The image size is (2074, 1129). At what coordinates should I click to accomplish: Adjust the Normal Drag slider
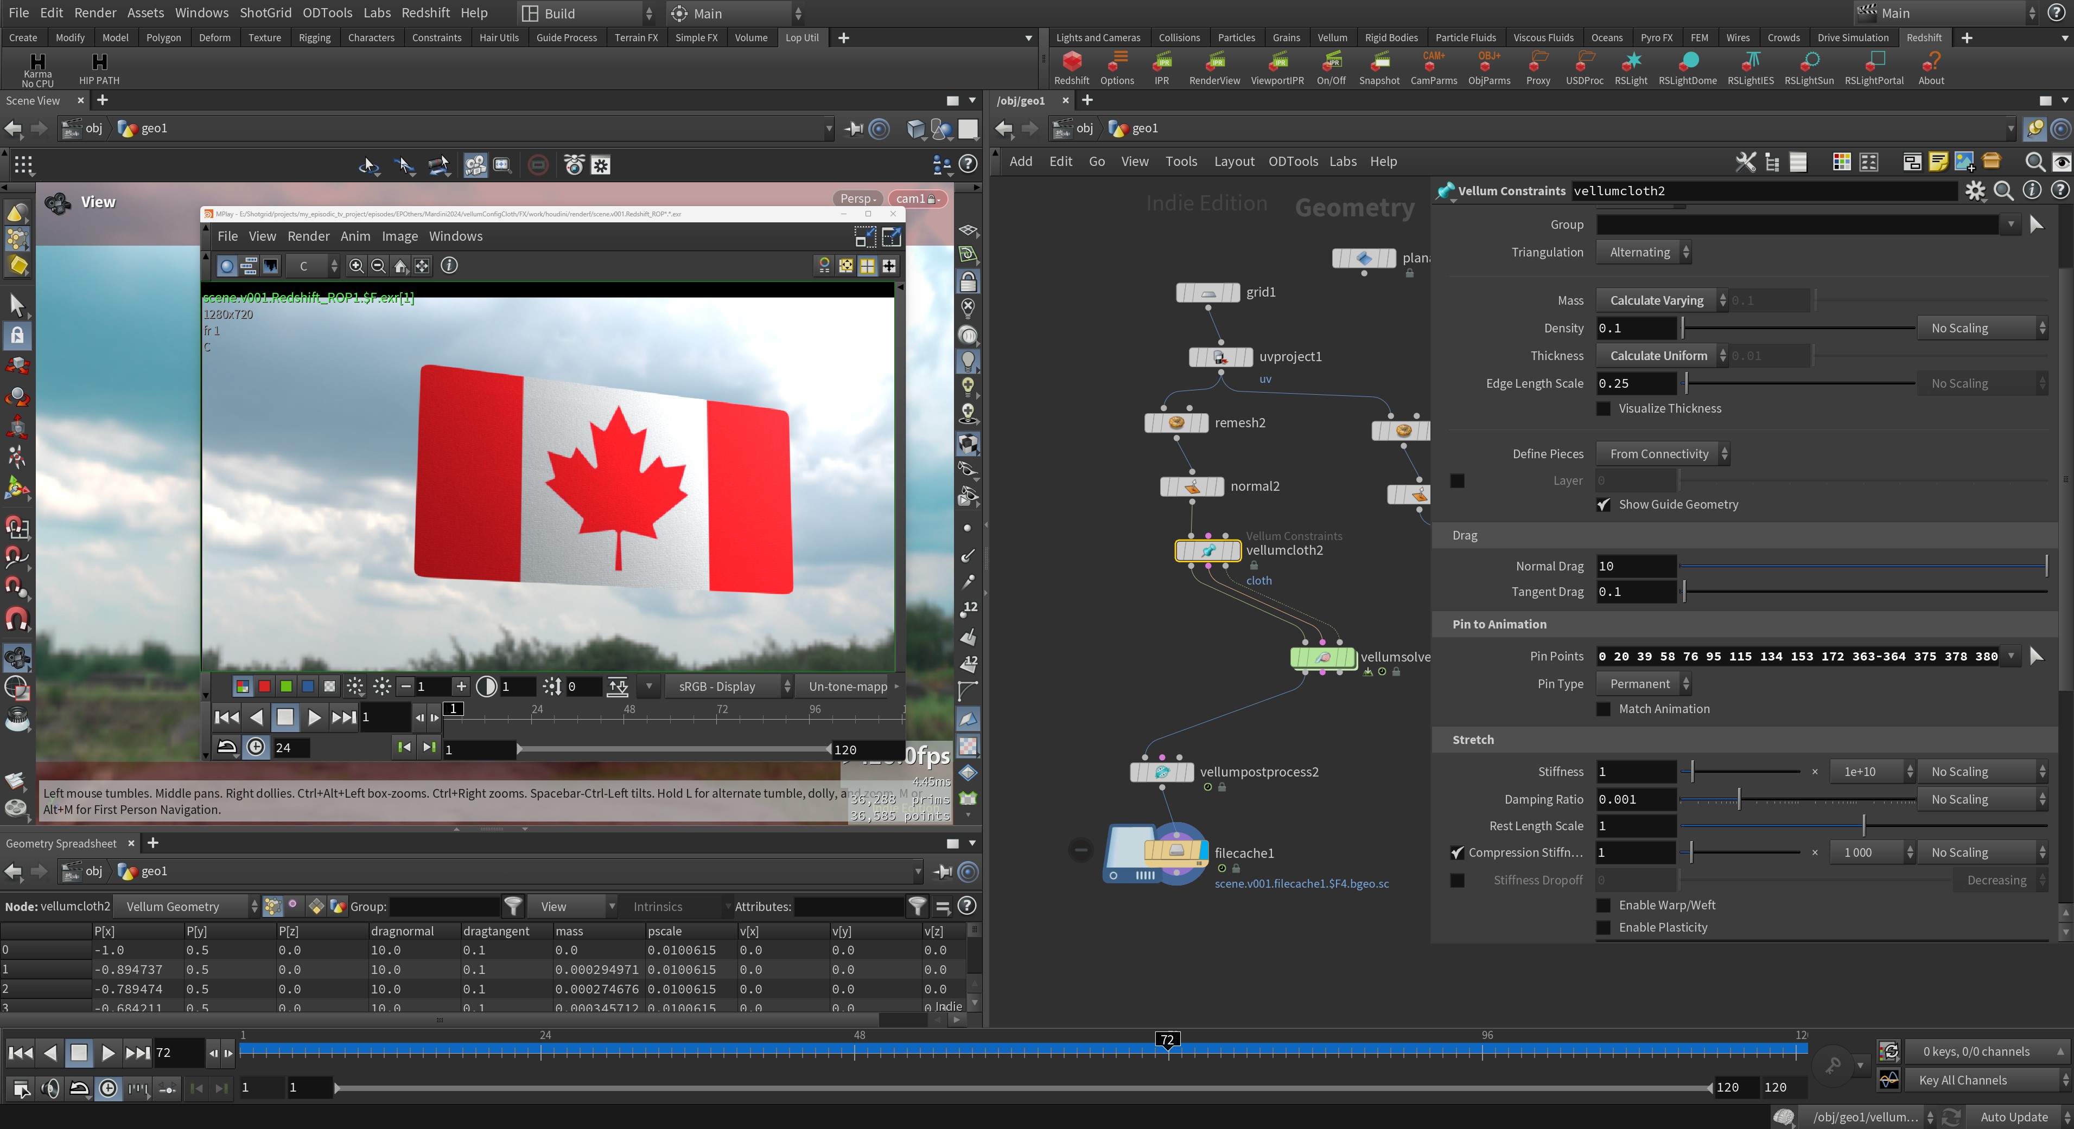[1863, 567]
